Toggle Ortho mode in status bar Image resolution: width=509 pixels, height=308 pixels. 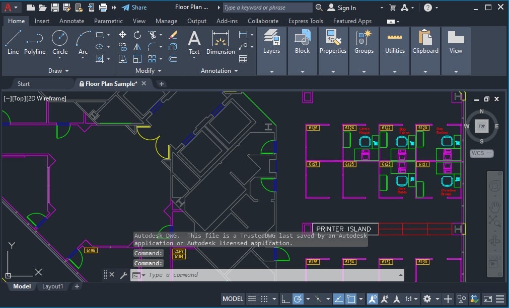[x=285, y=298]
